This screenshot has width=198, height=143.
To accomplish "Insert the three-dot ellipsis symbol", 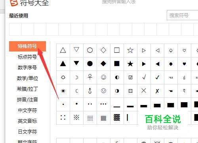I will pyautogui.click(x=103, y=104).
